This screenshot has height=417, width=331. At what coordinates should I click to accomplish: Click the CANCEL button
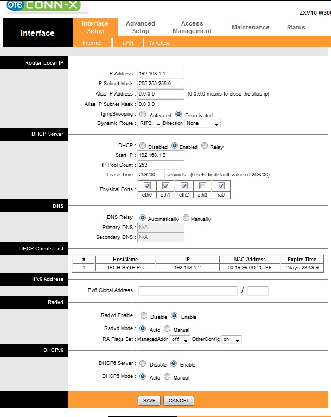pos(179,401)
